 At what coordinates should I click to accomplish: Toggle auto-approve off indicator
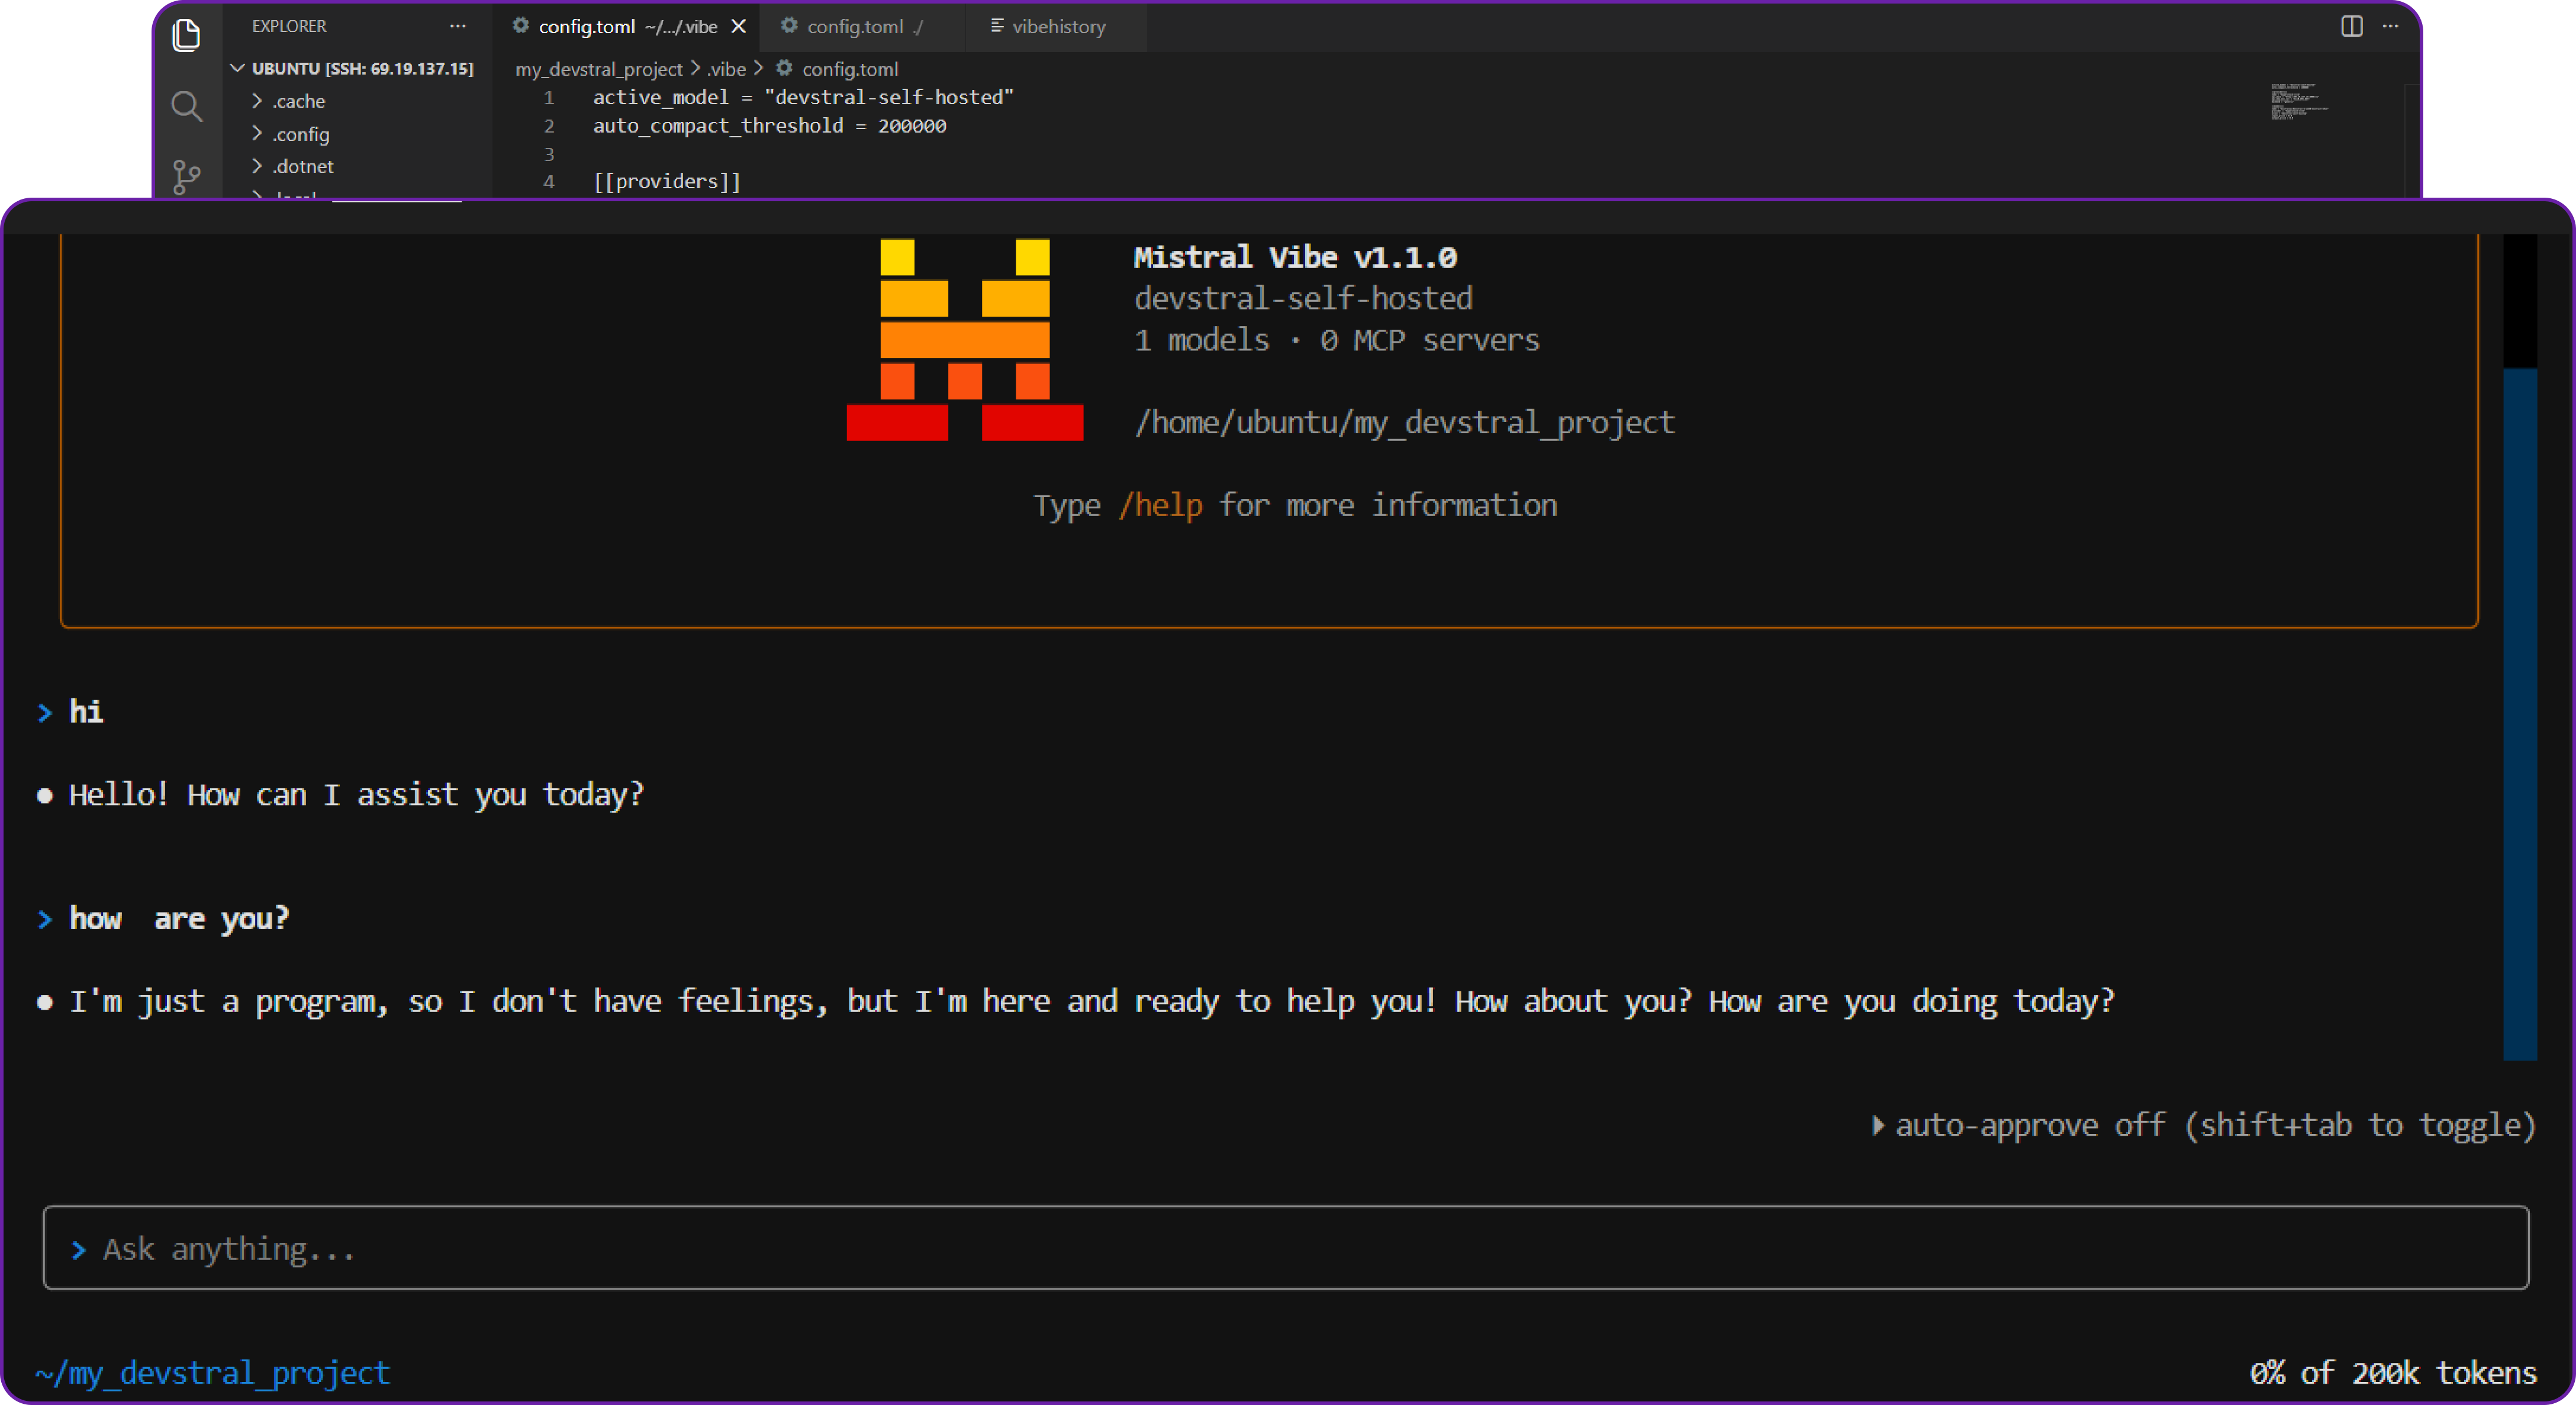pyautogui.click(x=2204, y=1125)
